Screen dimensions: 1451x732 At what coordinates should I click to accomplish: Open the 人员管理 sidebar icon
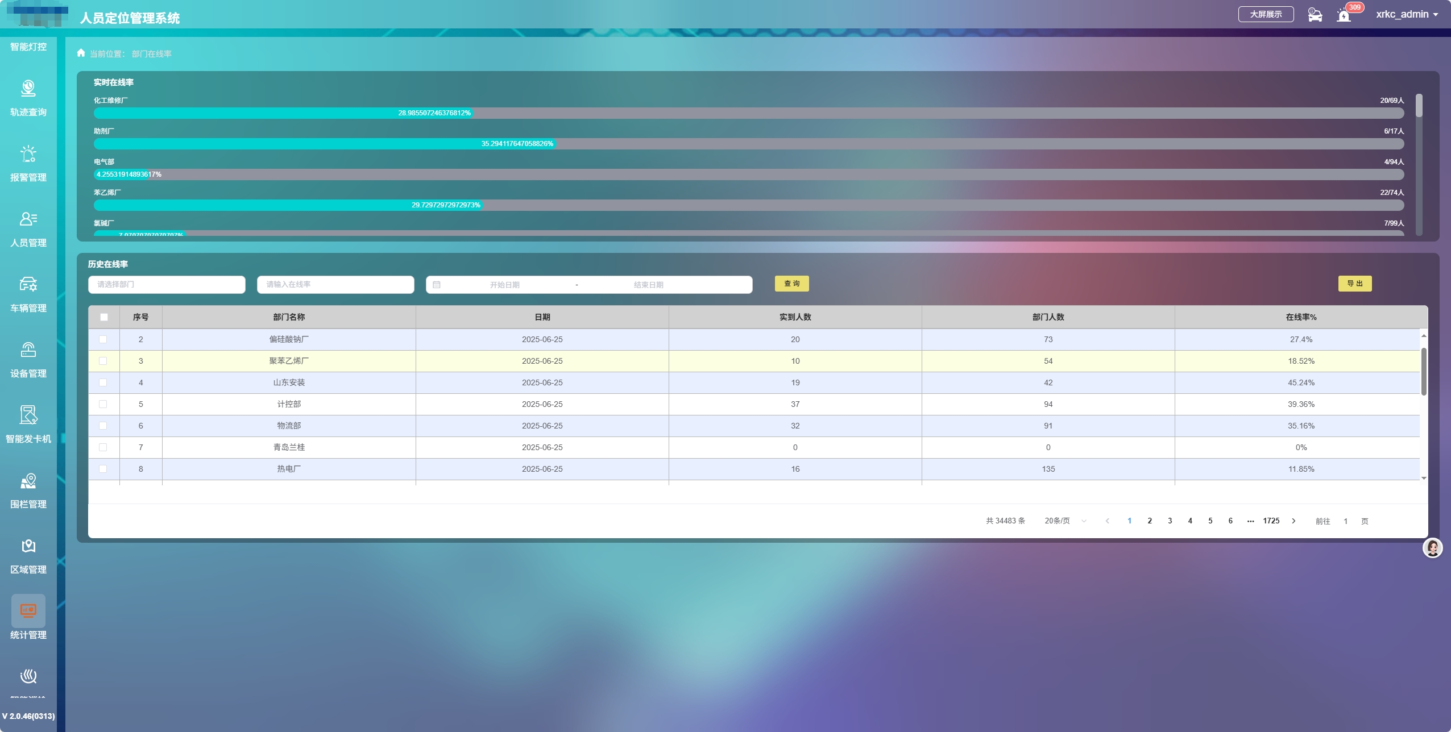point(28,219)
